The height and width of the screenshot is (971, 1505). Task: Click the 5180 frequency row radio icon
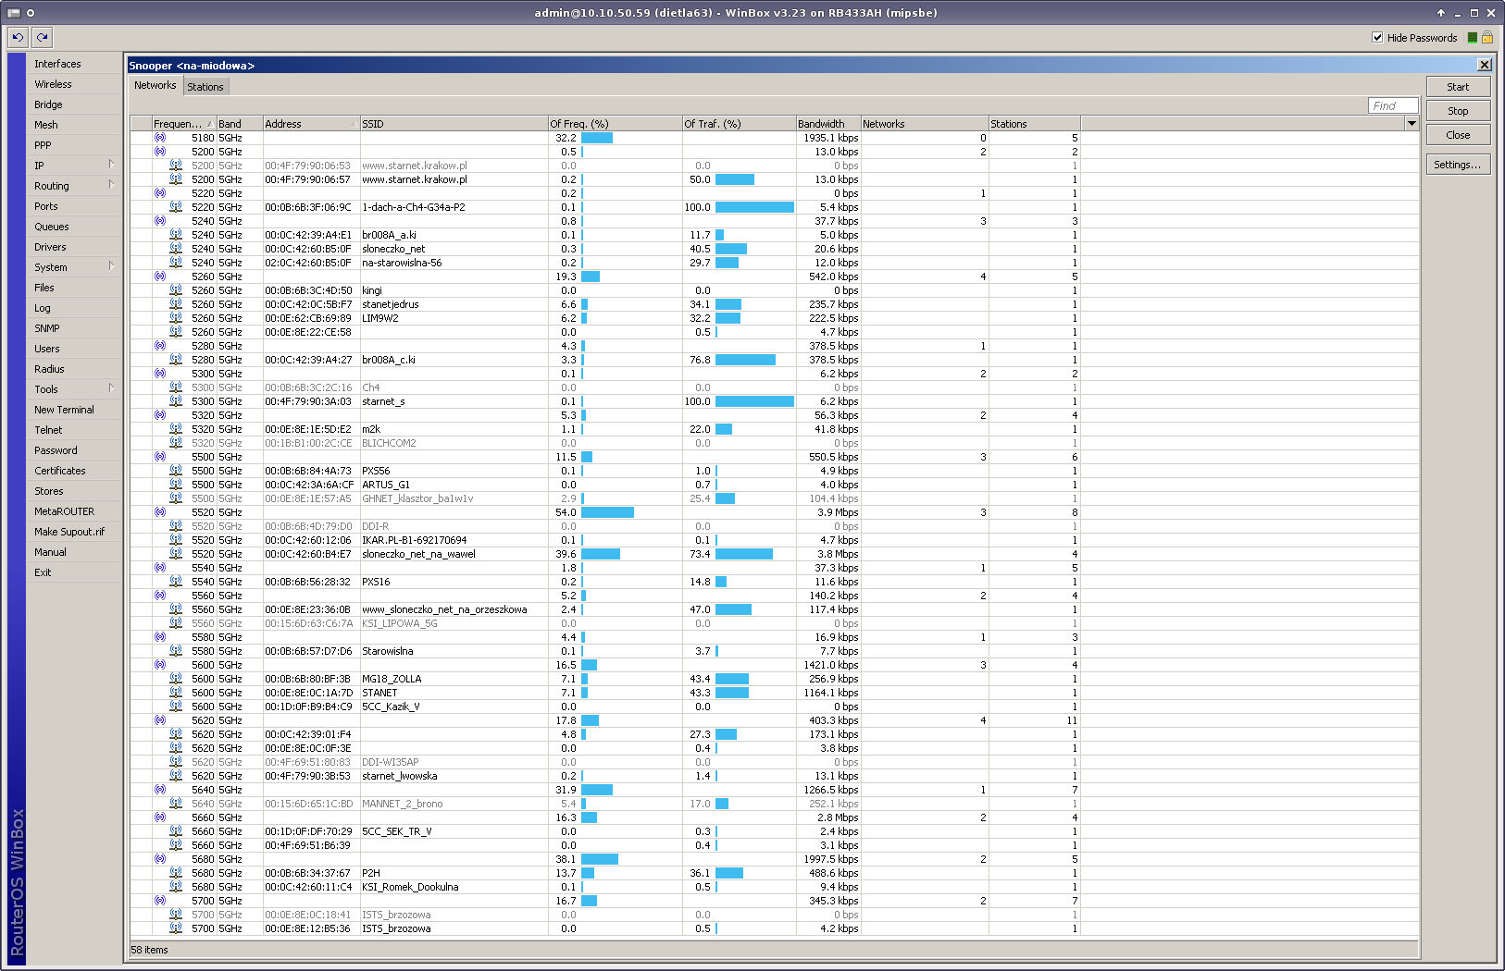click(160, 138)
